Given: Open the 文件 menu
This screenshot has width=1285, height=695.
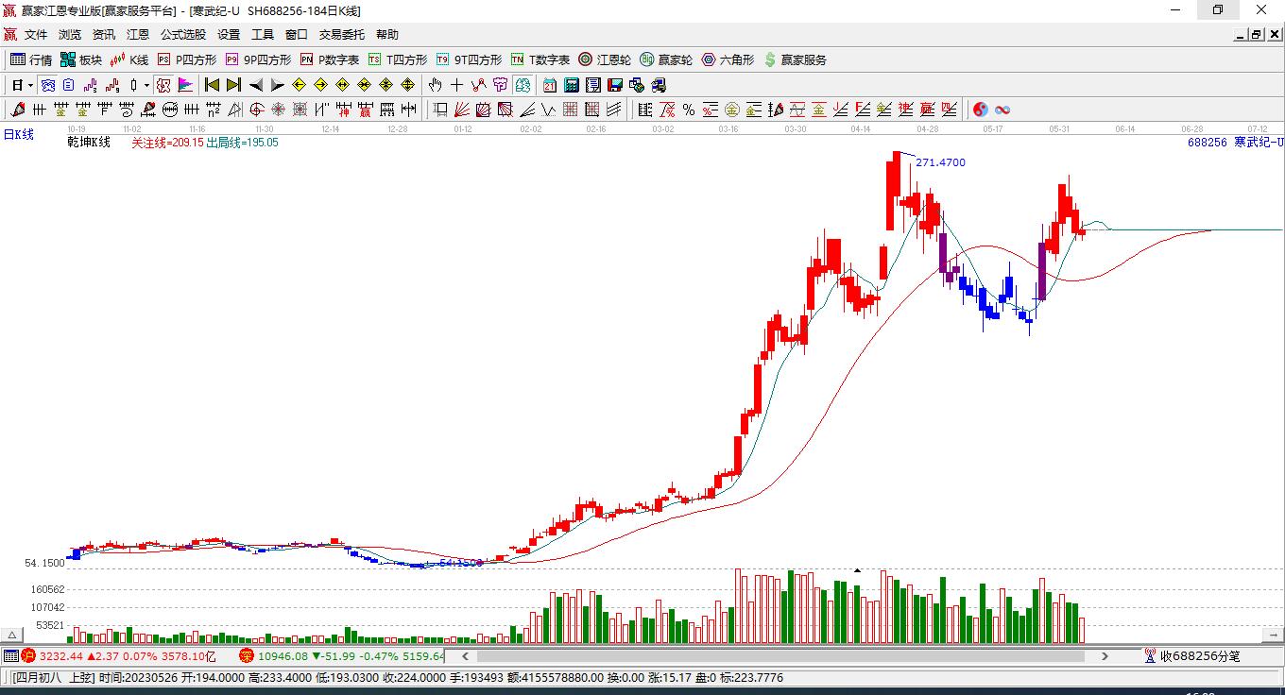Looking at the screenshot, I should (x=36, y=35).
